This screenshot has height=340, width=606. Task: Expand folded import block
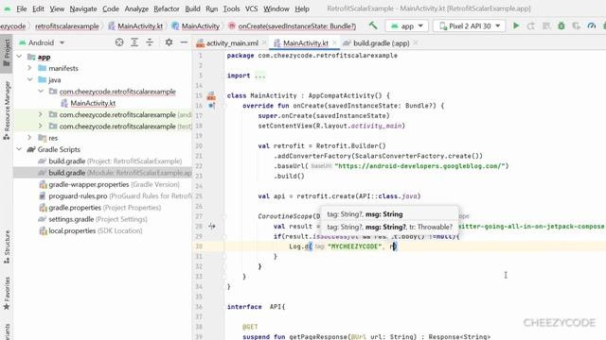tap(260, 76)
